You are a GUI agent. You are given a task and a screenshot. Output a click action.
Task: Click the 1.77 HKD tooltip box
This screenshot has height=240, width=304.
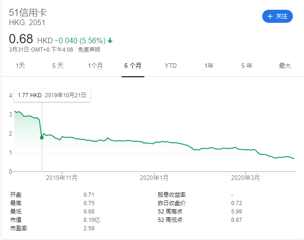pos(52,95)
